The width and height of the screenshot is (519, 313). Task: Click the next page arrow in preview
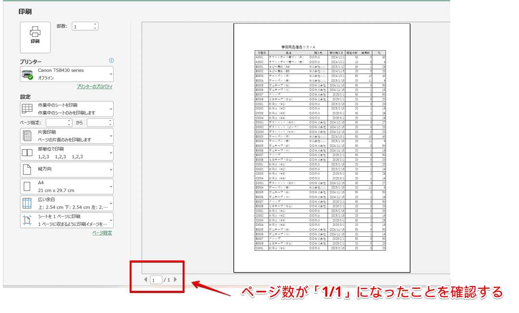(175, 279)
